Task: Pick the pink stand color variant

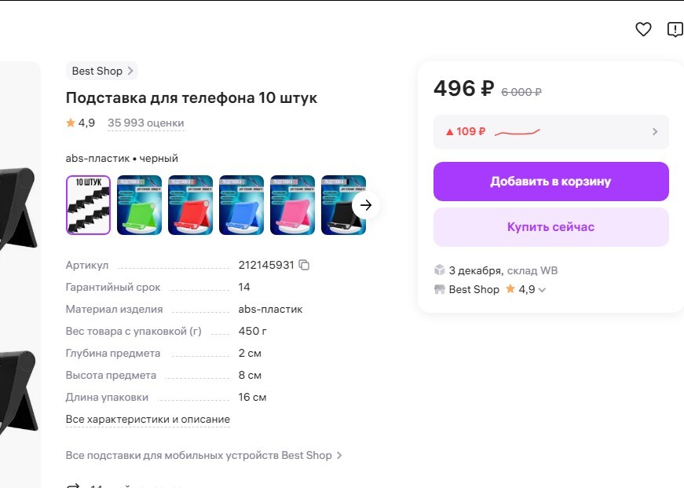Action: point(292,205)
